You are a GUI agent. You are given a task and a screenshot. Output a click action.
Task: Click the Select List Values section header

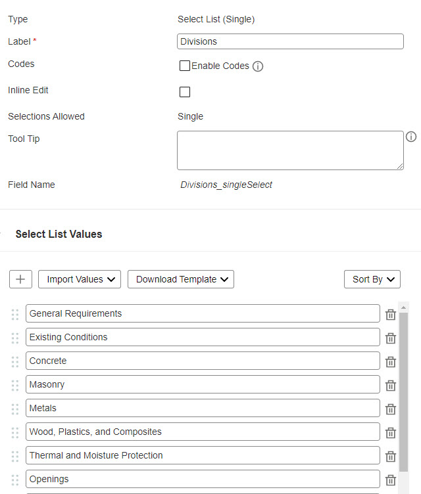pos(59,234)
